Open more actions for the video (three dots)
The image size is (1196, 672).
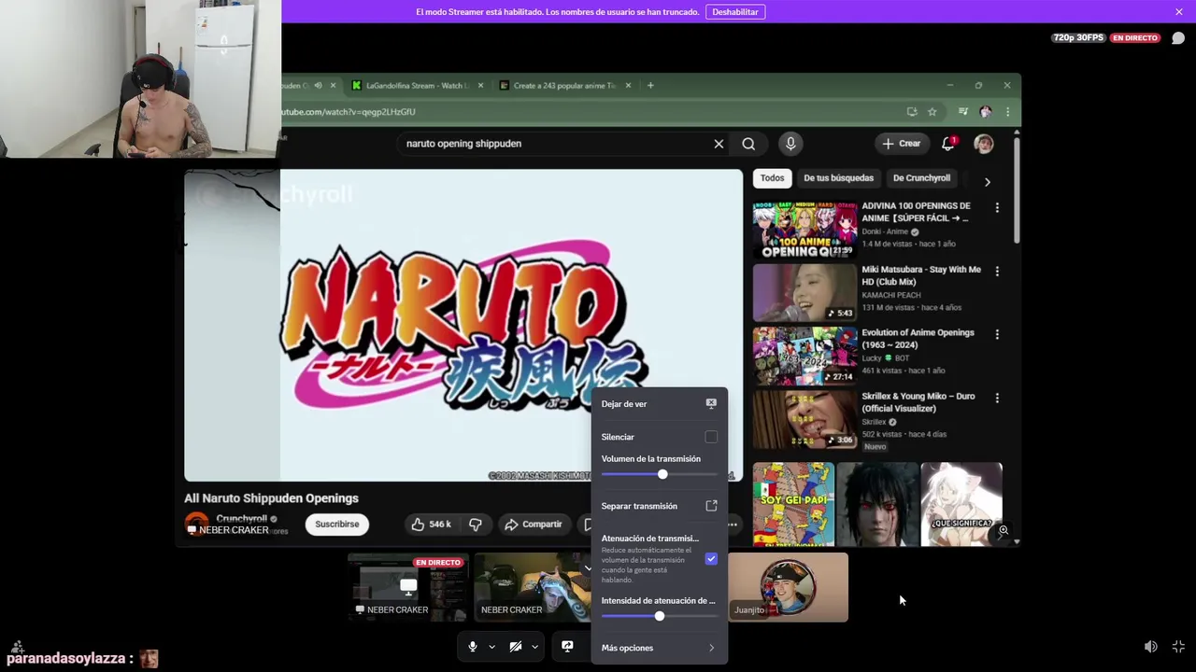(x=732, y=525)
